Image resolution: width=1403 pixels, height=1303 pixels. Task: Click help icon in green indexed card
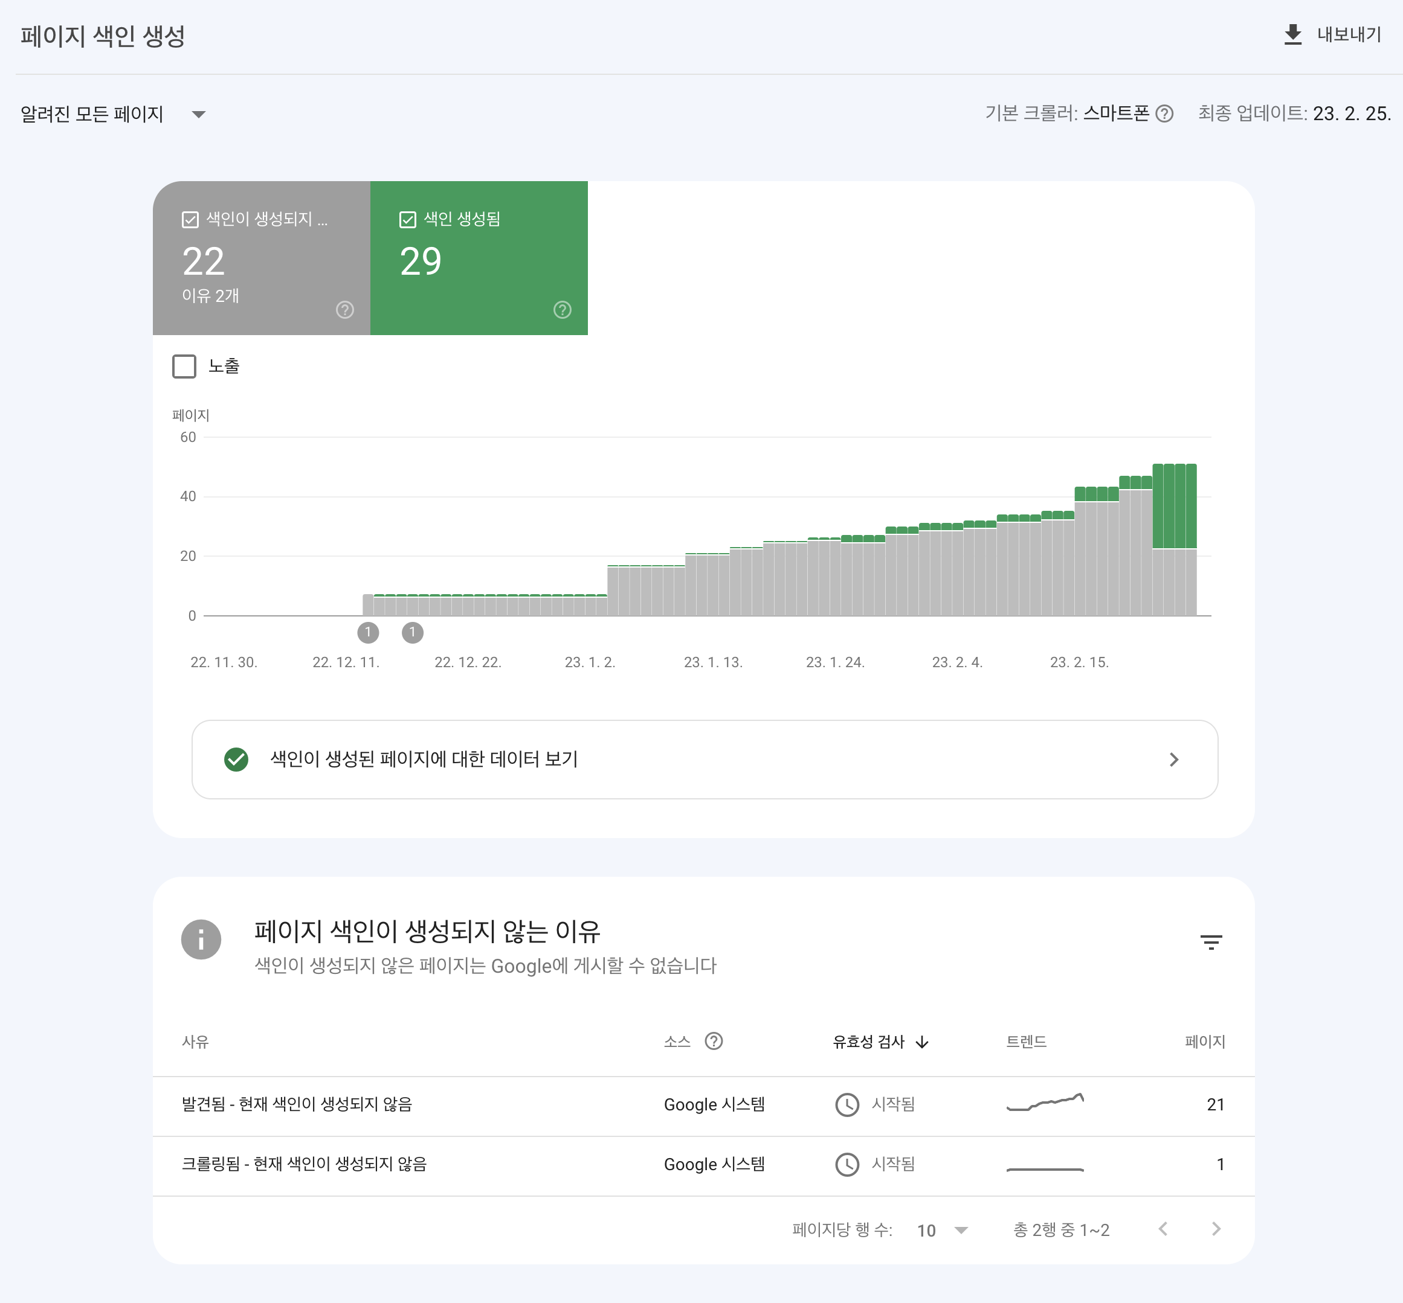coord(562,310)
